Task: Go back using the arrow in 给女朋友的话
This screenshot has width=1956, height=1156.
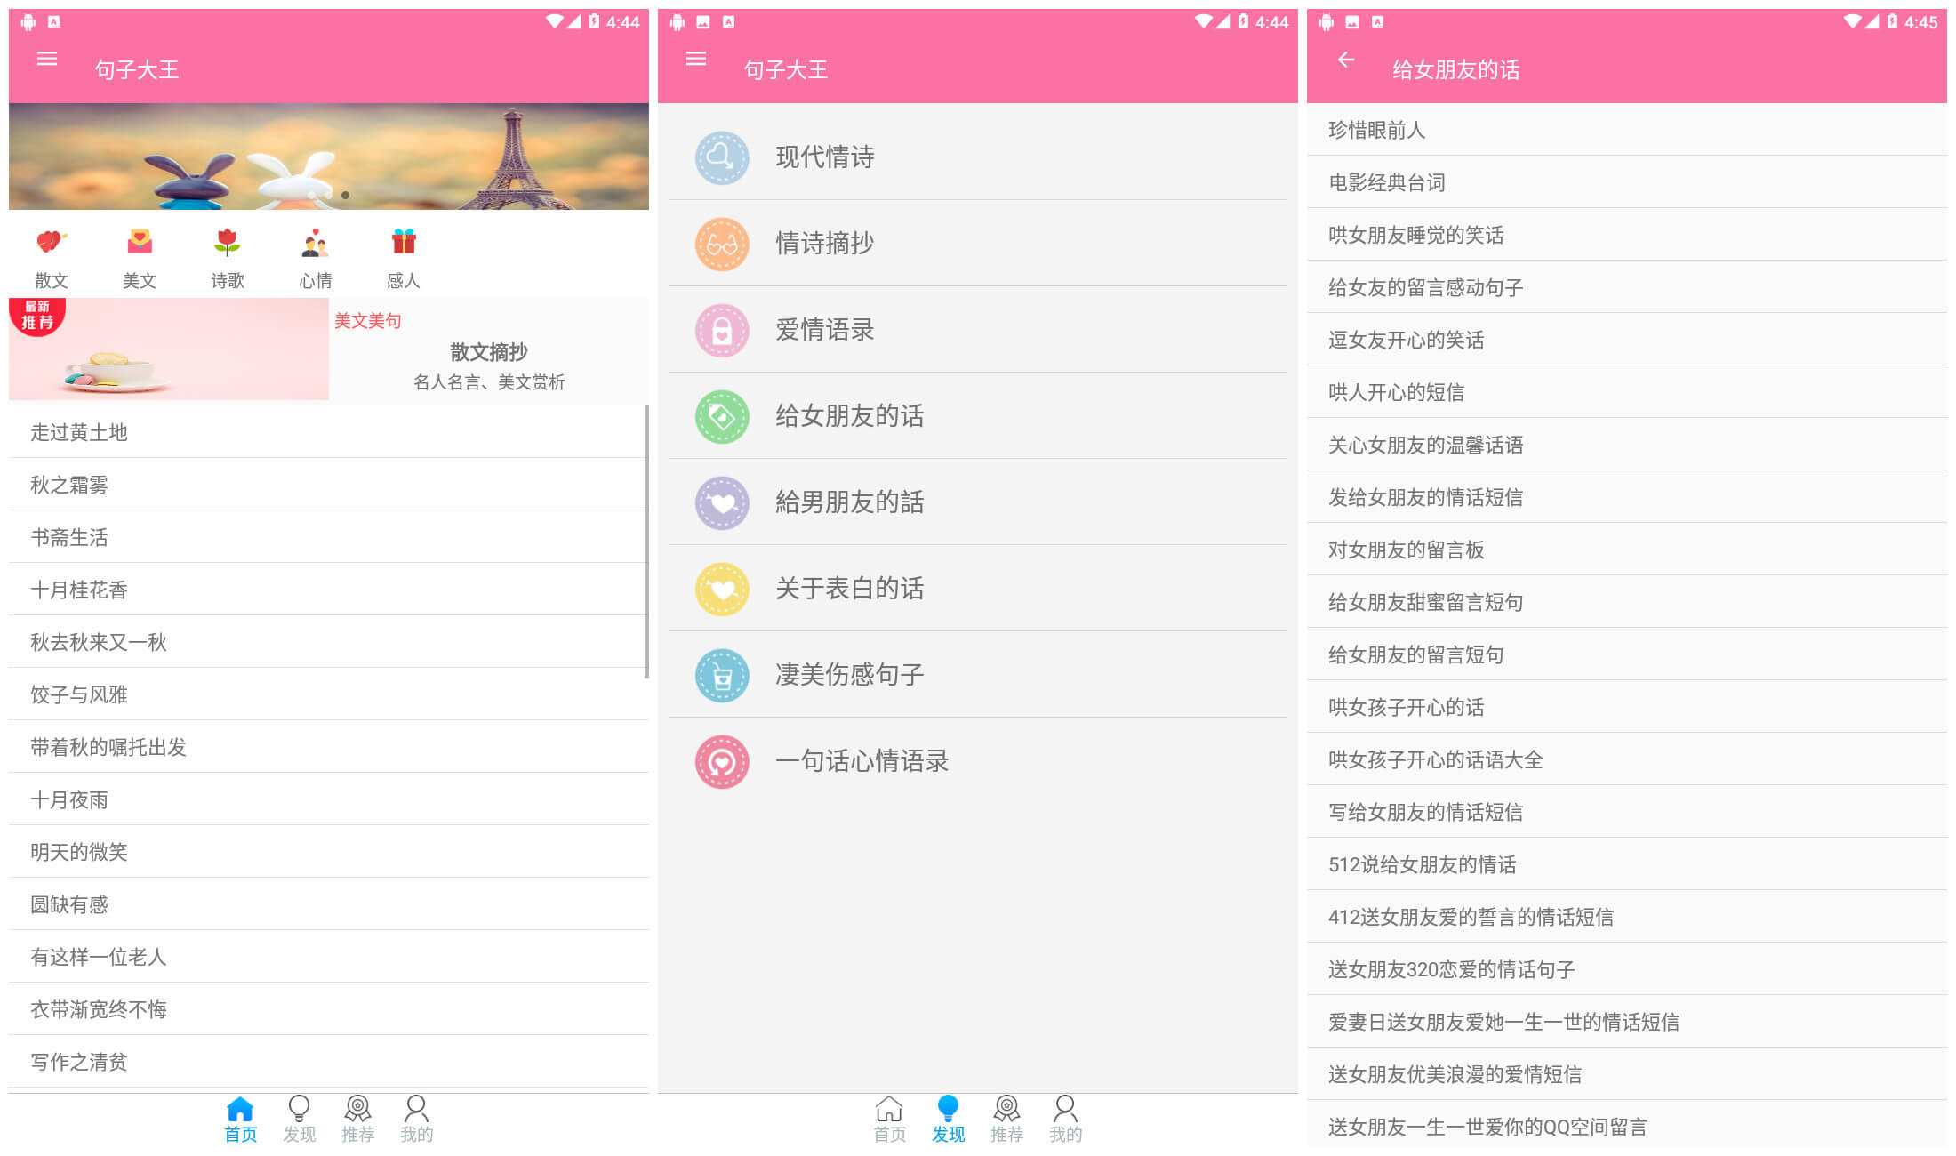Action: tap(1347, 60)
